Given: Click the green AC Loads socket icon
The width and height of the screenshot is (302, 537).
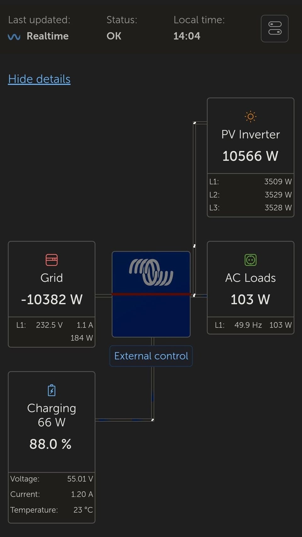Looking at the screenshot, I should click(250, 260).
